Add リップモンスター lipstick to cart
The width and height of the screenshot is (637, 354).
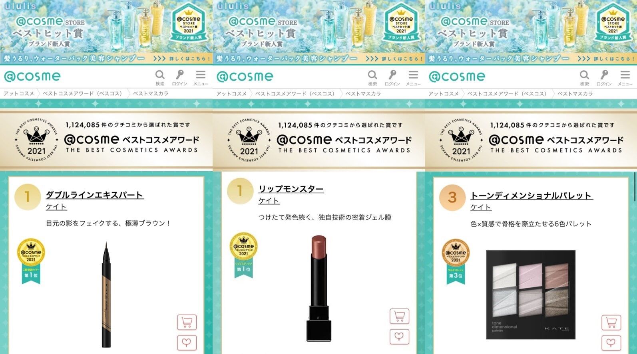coord(400,316)
